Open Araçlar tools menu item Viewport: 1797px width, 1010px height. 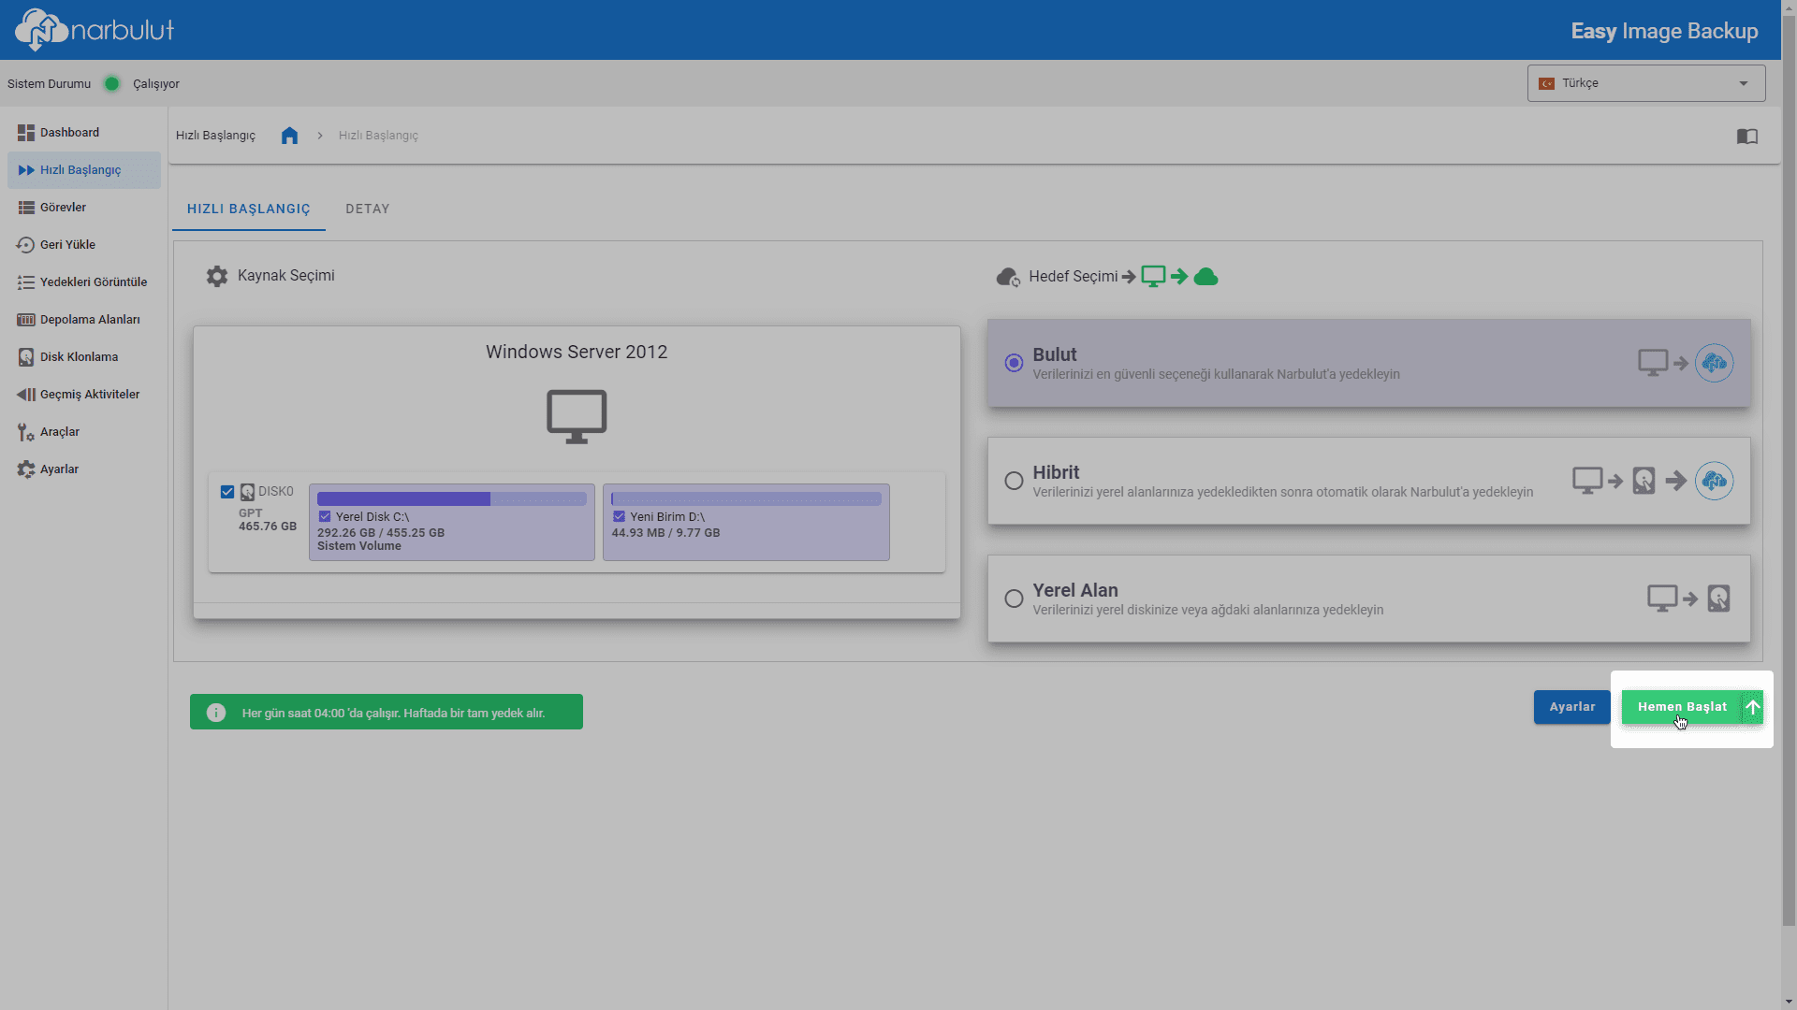click(x=59, y=432)
